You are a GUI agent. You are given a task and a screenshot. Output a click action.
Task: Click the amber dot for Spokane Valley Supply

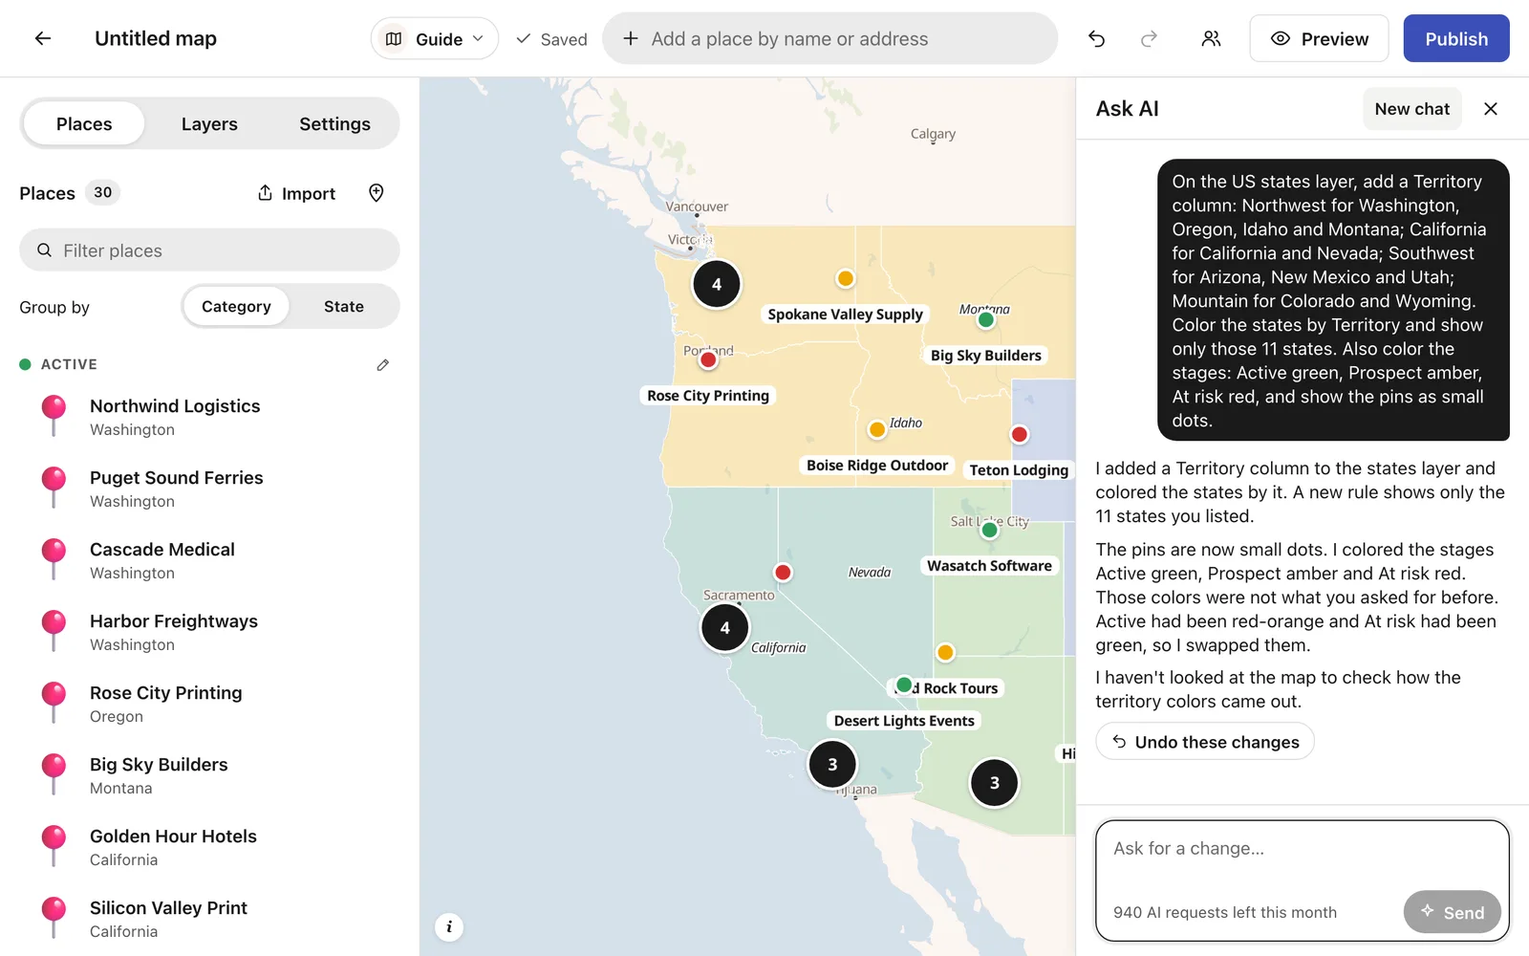click(845, 278)
